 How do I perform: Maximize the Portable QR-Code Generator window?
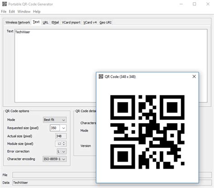click(x=195, y=4)
